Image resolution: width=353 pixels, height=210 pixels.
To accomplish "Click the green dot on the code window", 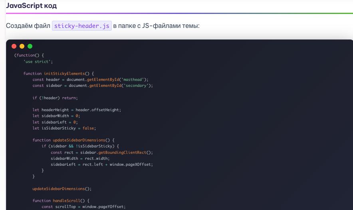I will [x=30, y=46].
